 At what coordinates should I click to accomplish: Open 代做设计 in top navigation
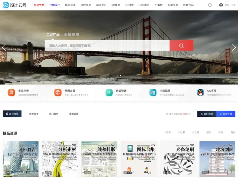pos(55,5)
